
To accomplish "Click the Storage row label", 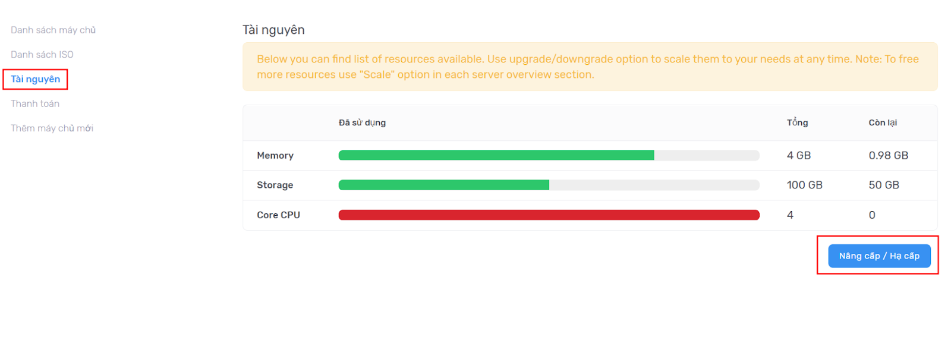I will pyautogui.click(x=275, y=185).
